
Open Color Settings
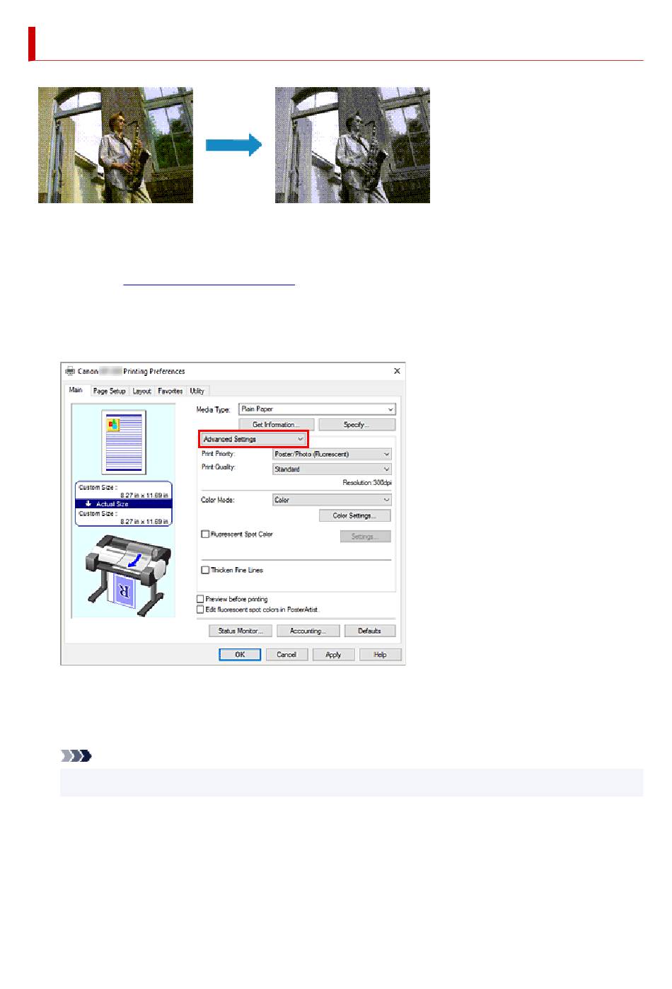pyautogui.click(x=354, y=516)
